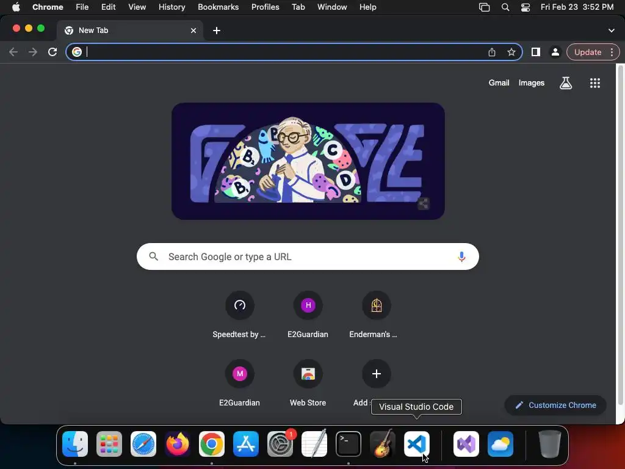The width and height of the screenshot is (625, 469).
Task: Select the New Tab tab
Action: pyautogui.click(x=129, y=31)
